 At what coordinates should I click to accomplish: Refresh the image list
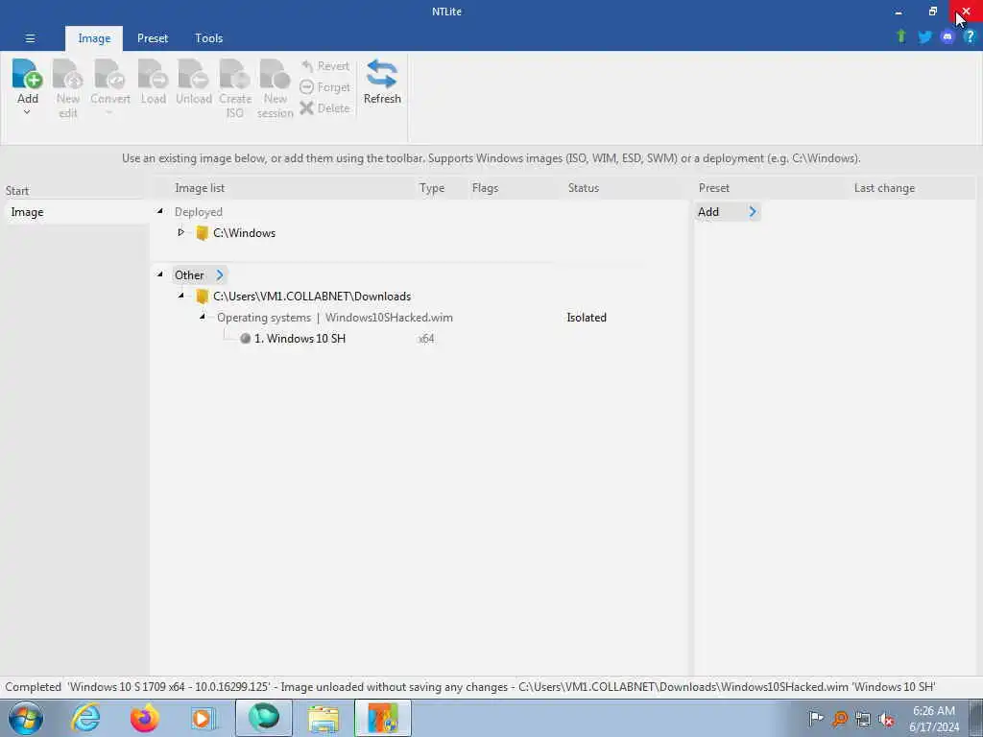tap(382, 83)
